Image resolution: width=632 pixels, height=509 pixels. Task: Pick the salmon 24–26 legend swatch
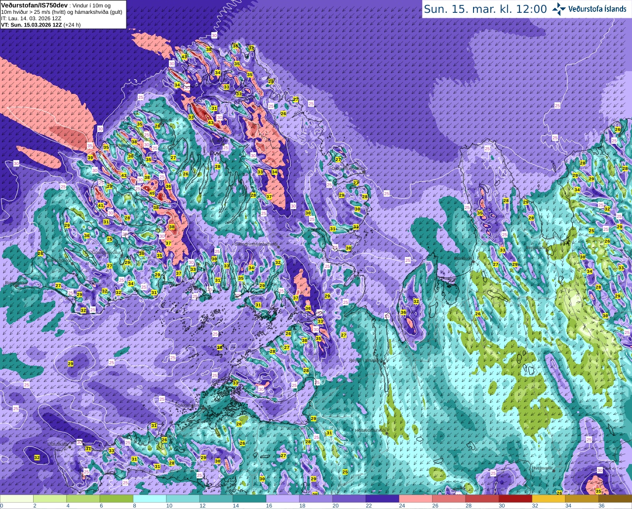tap(416, 499)
